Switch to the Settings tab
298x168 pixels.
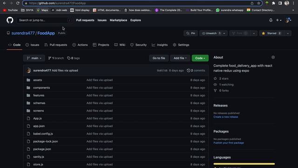pos(181,45)
